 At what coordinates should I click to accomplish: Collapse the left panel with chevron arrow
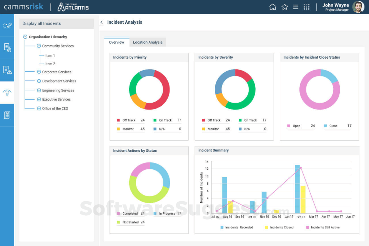(101, 22)
